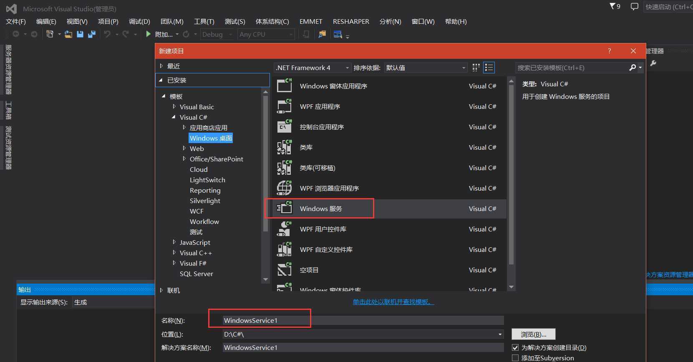Open the 编辑(E) menu
Viewport: 693px width, 362px height.
(46, 22)
